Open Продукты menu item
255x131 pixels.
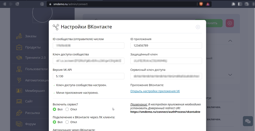click(33, 47)
